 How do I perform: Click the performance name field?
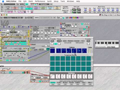pyautogui.click(x=9, y=4)
